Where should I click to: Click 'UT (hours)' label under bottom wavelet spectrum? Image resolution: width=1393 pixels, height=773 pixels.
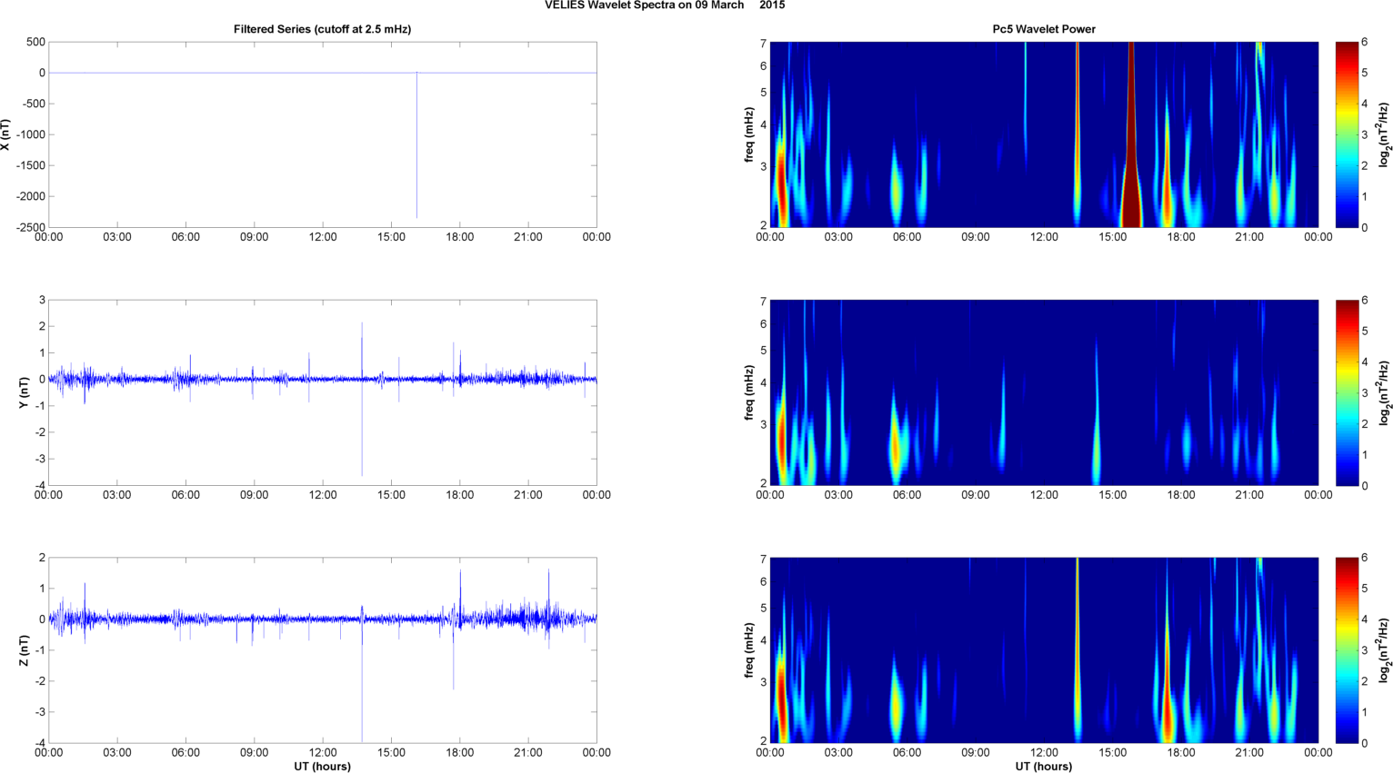[1044, 766]
